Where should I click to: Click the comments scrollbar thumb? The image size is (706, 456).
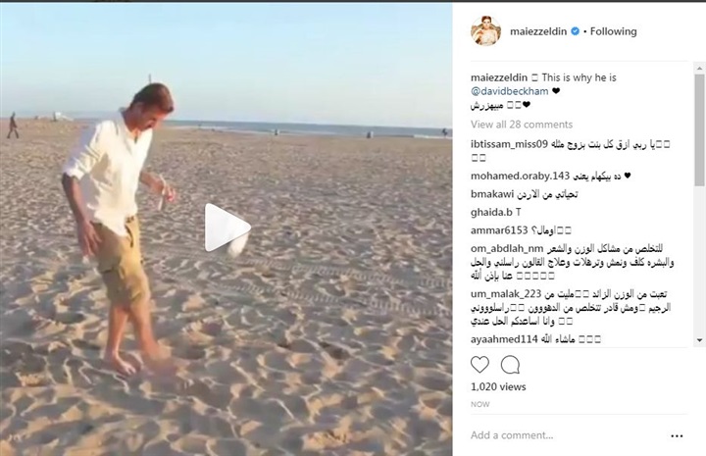[699, 130]
